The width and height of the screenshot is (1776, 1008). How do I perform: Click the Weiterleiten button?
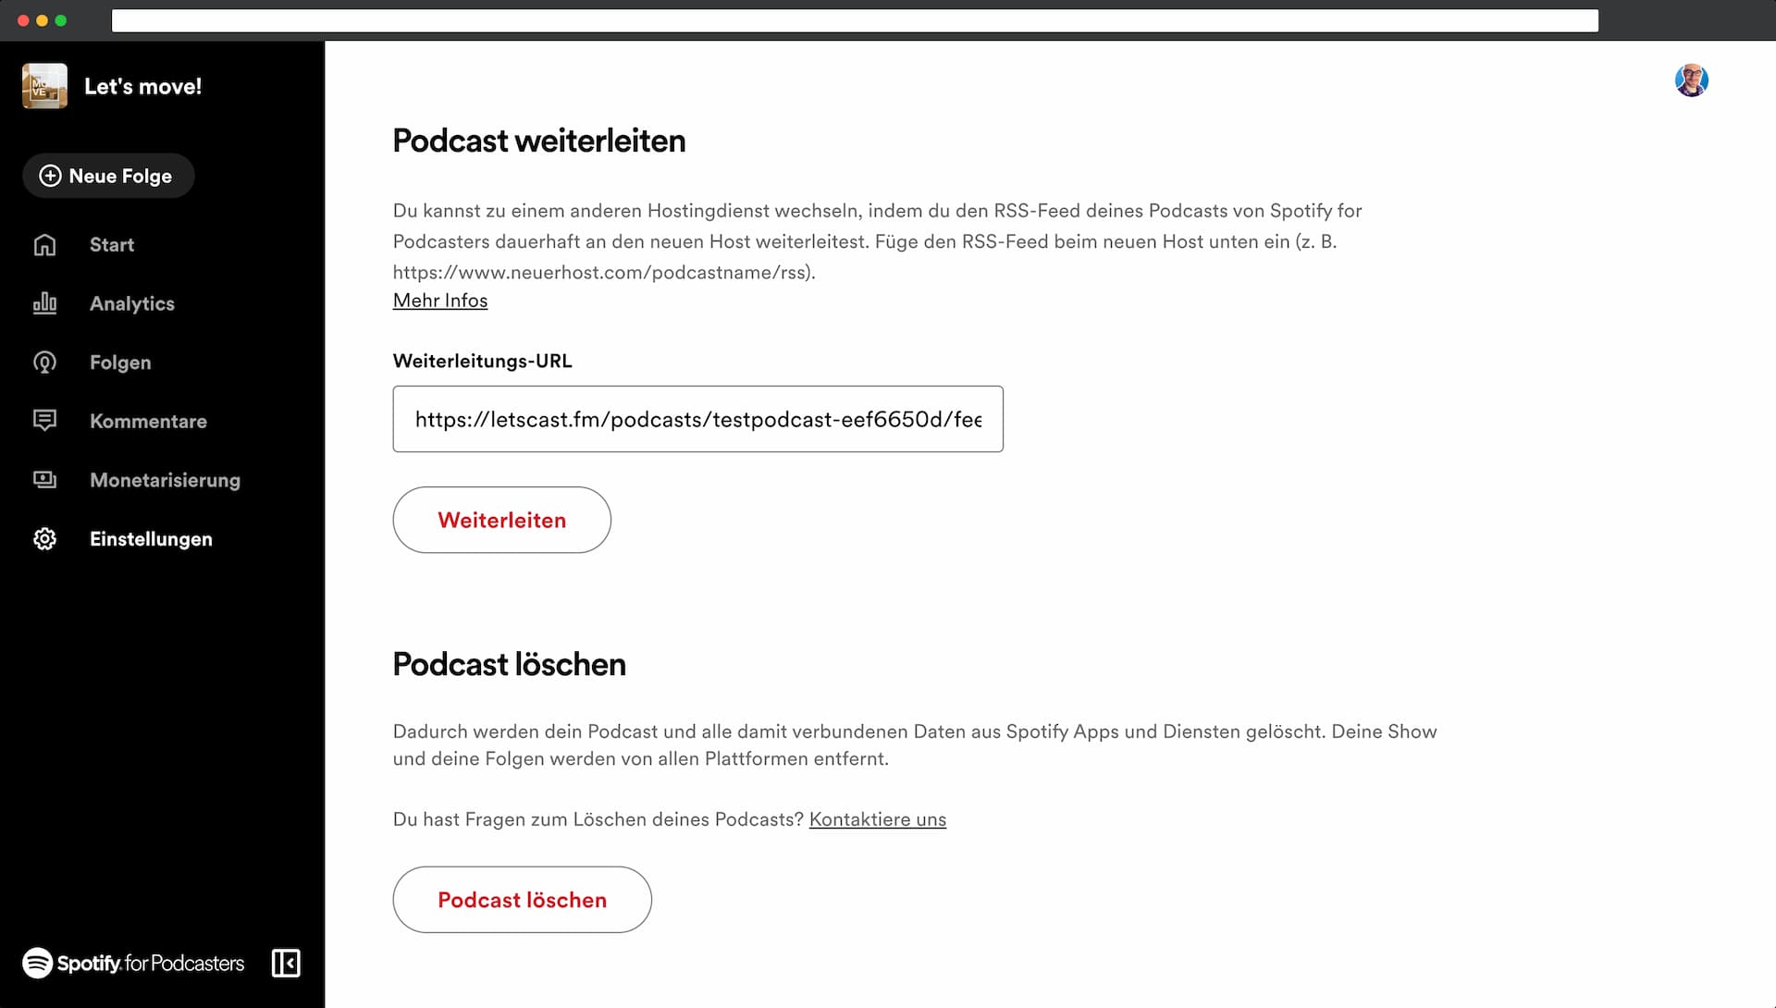click(501, 519)
